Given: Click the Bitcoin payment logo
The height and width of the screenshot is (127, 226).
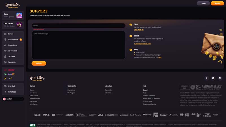Looking at the screenshot, I should tap(147, 115).
